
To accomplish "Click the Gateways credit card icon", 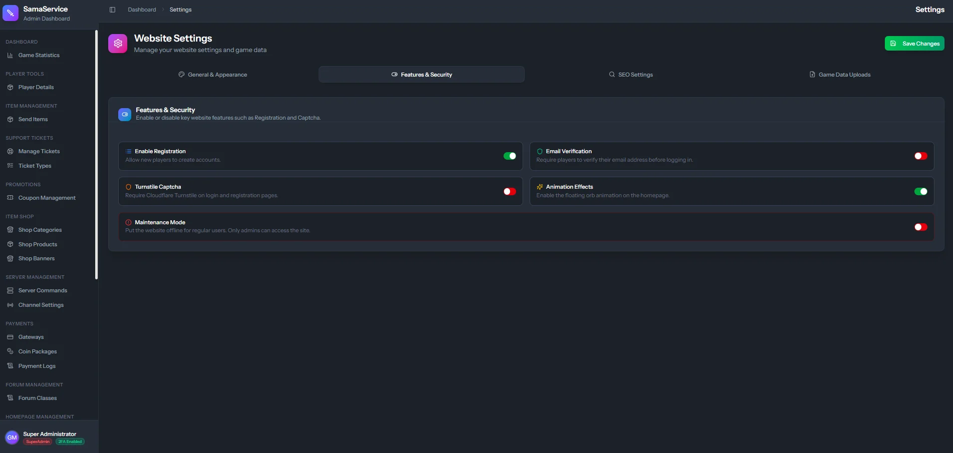I will (x=10, y=337).
